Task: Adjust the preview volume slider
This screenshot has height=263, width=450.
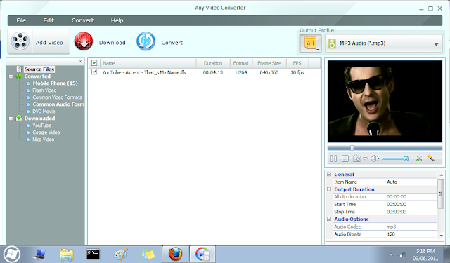Action: 395,159
